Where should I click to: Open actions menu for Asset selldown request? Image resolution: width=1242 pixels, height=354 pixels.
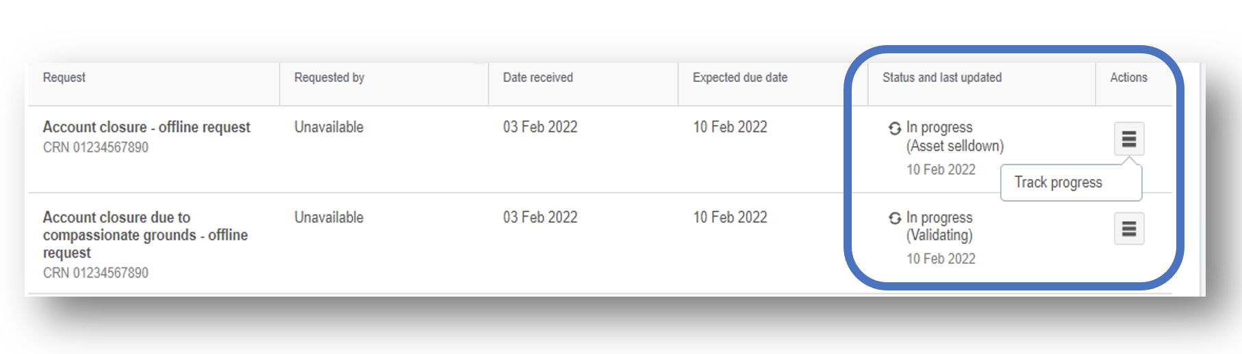coord(1129,139)
